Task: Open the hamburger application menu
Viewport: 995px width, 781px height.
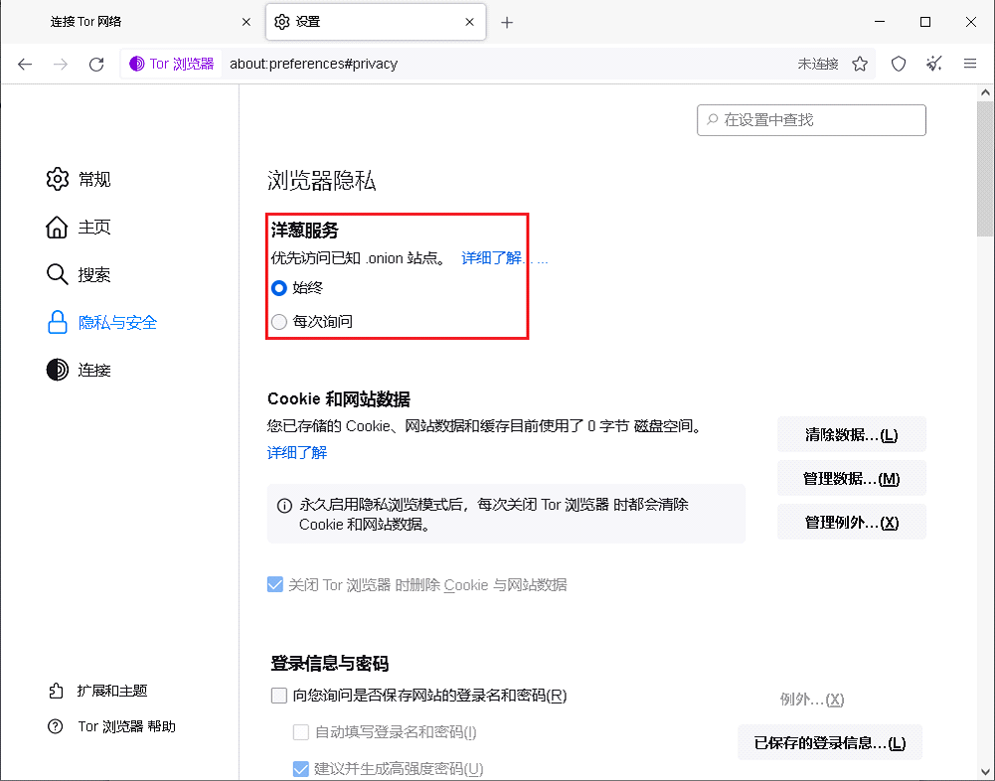Action: click(969, 64)
